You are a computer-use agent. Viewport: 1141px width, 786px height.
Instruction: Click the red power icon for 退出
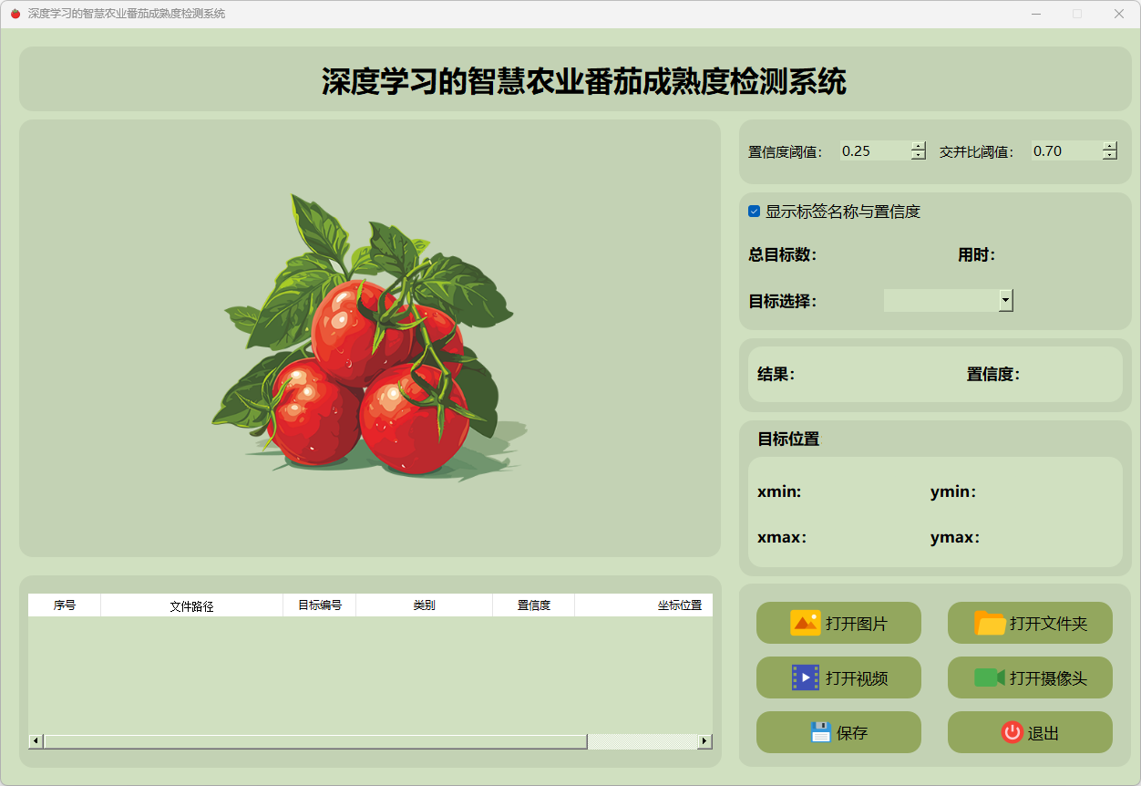tap(1012, 732)
